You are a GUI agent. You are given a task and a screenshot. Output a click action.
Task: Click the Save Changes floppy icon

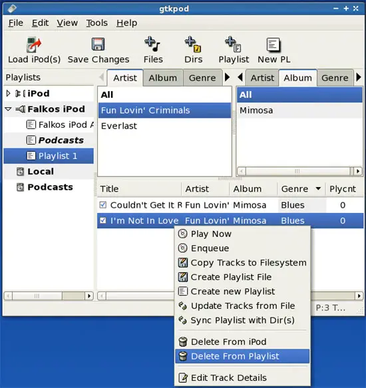tap(98, 45)
